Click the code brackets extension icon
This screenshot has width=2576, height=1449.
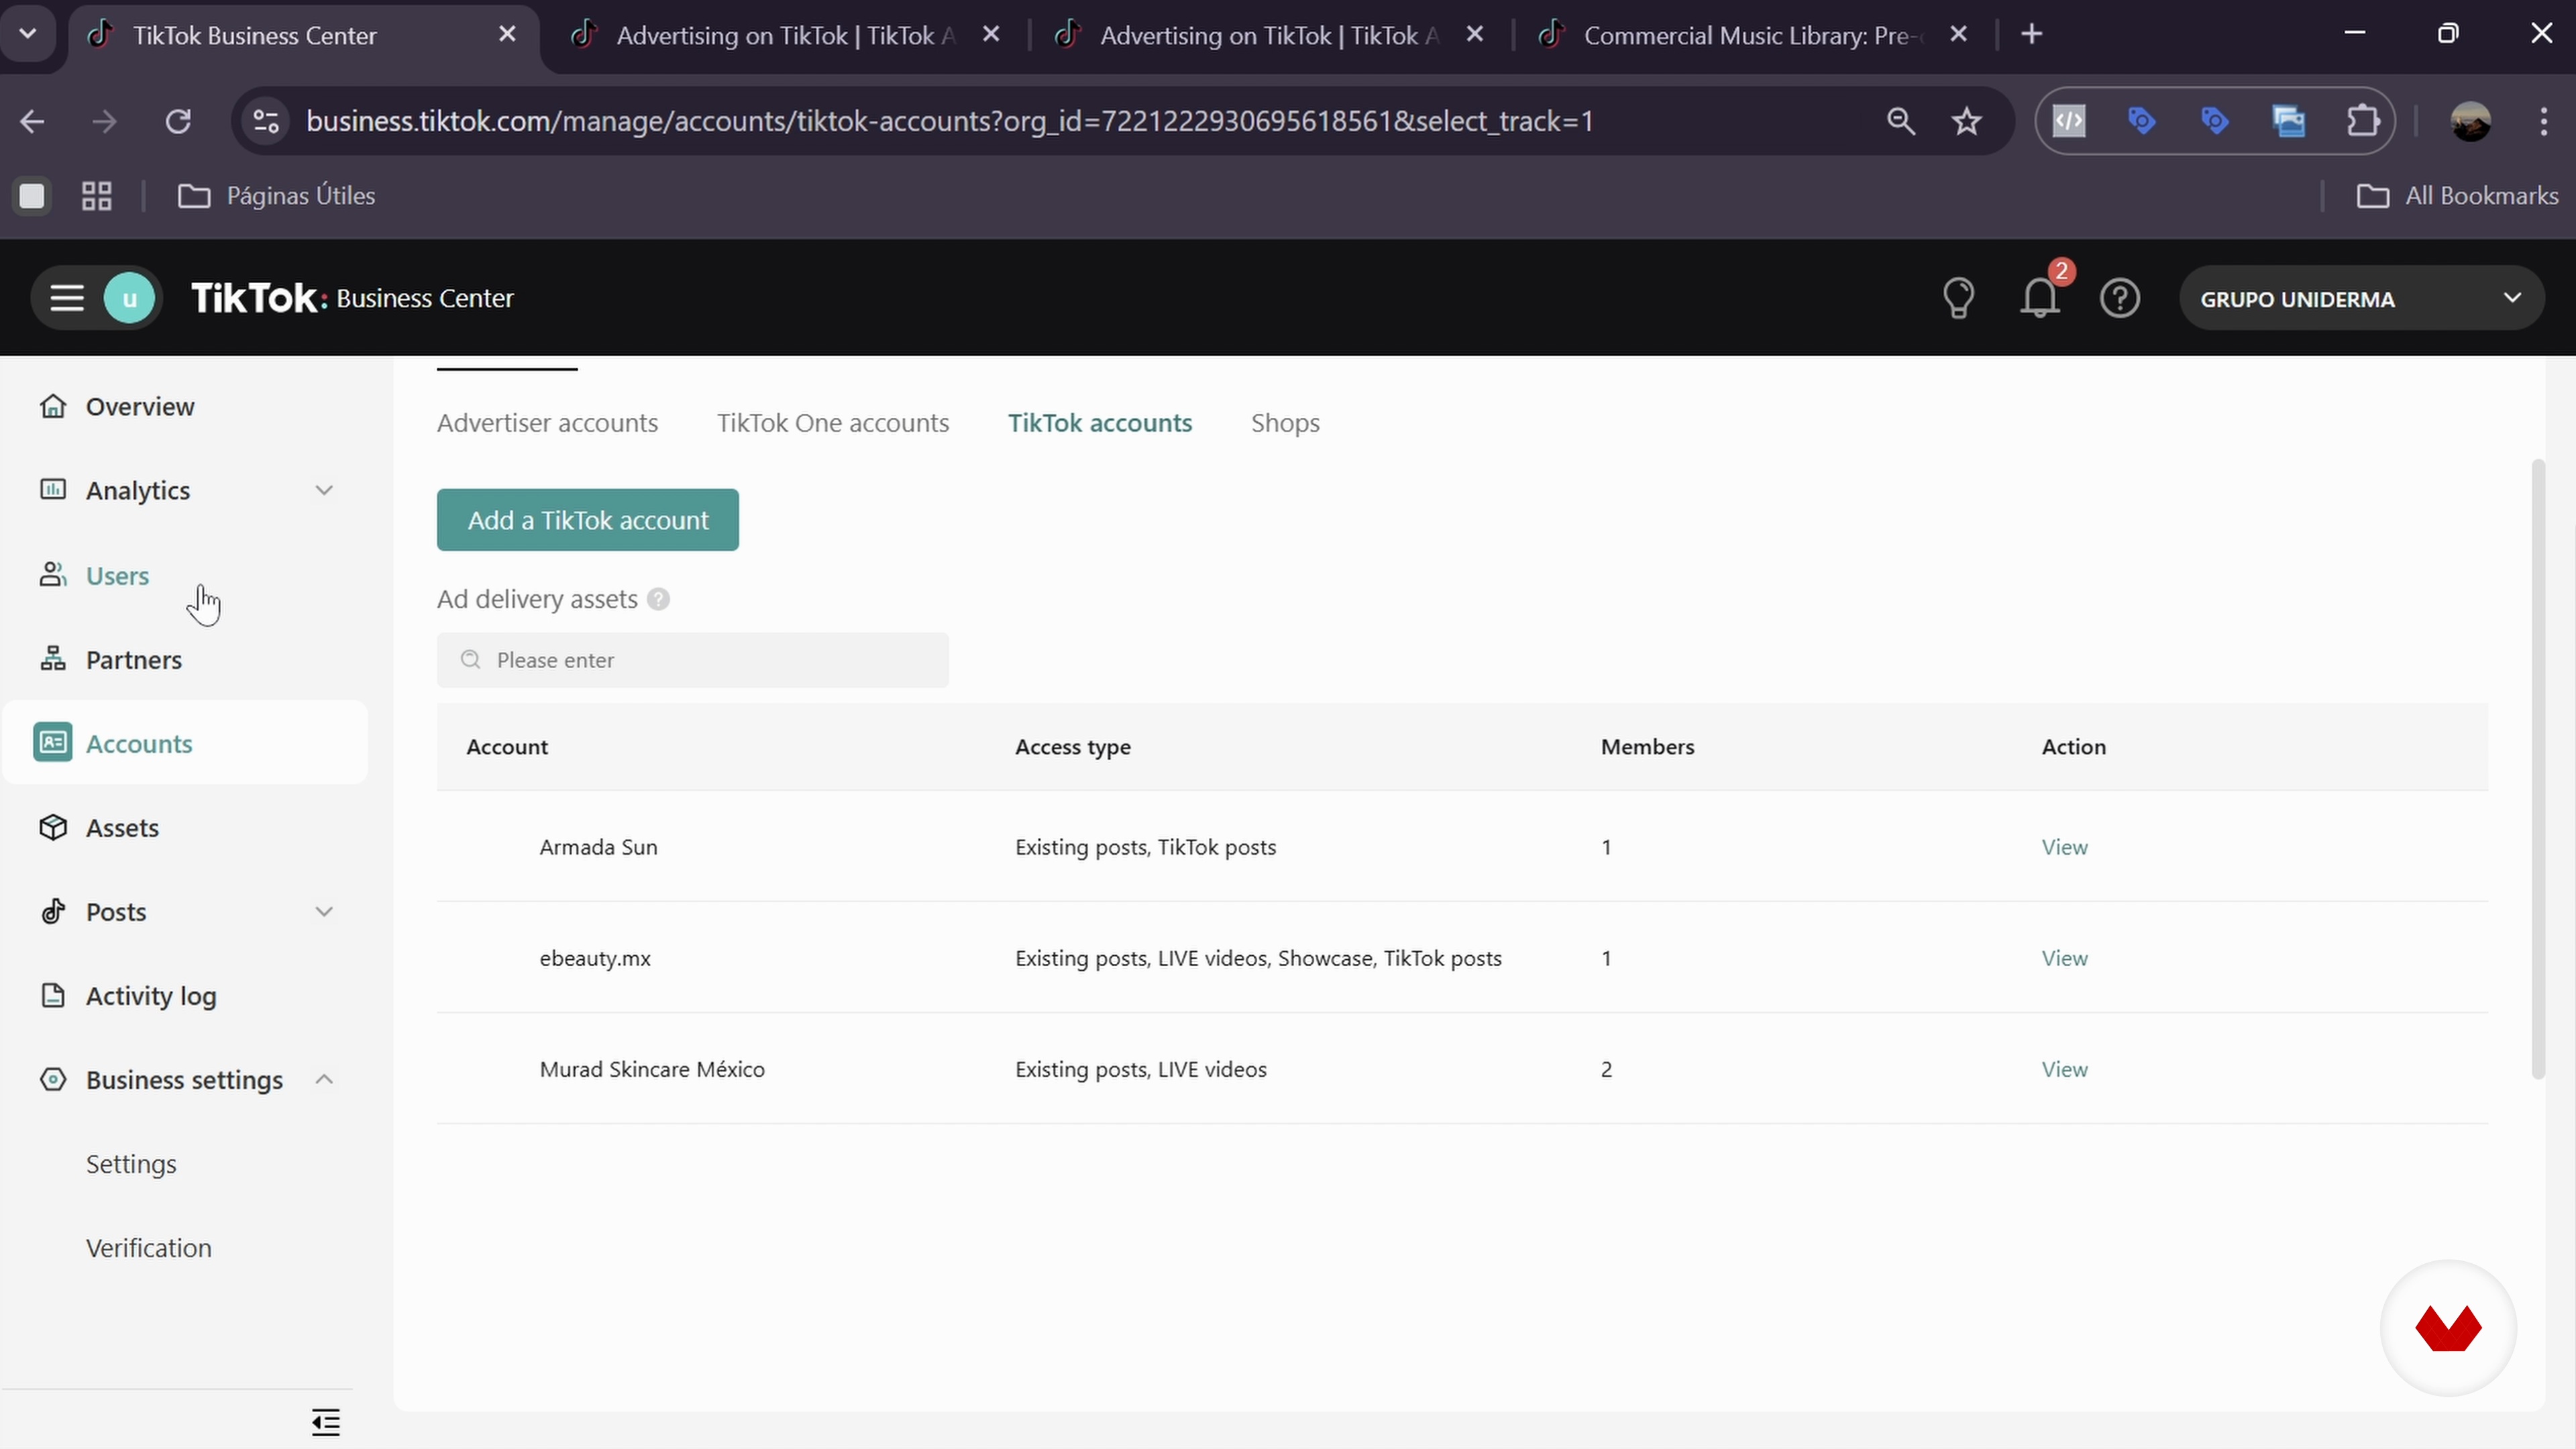point(2069,122)
